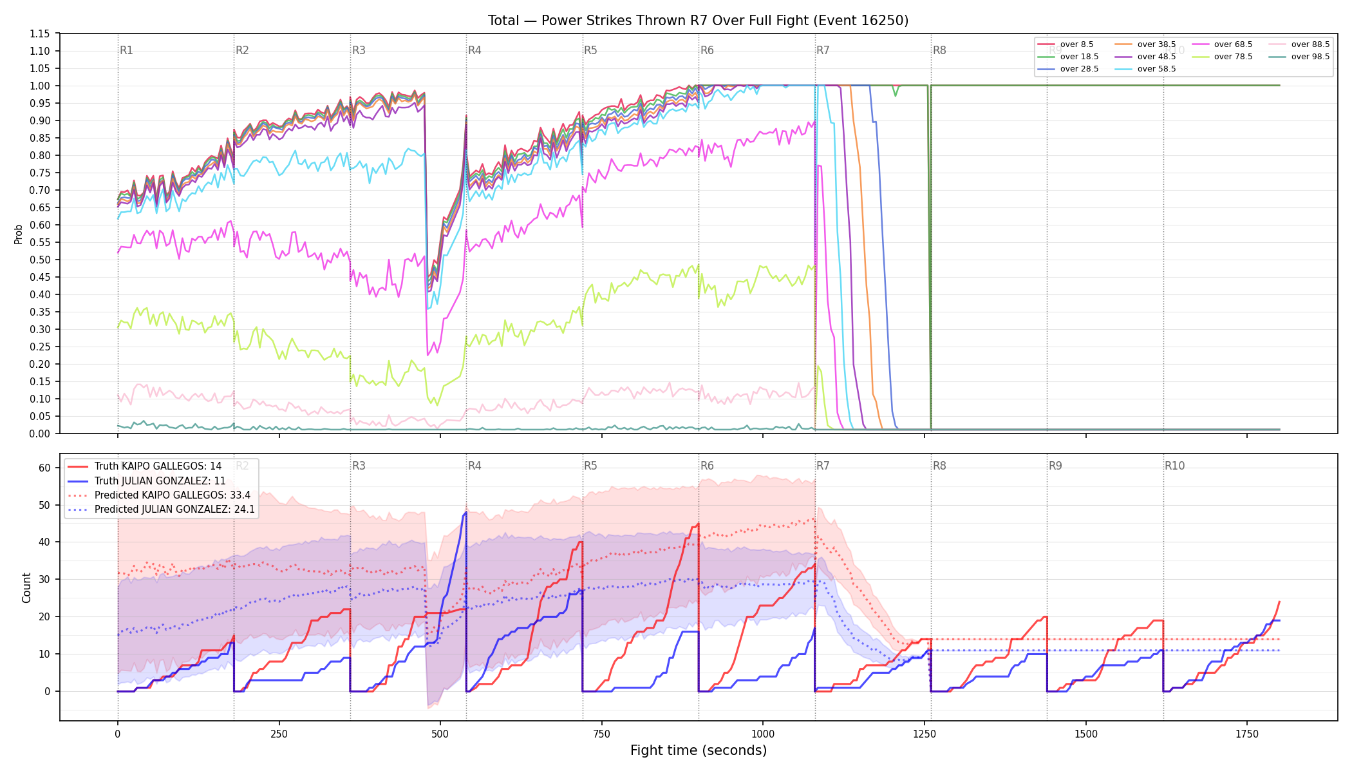Select the 'over 78.5' legend entry
Image resolution: width=1352 pixels, height=773 pixels.
pos(1222,57)
